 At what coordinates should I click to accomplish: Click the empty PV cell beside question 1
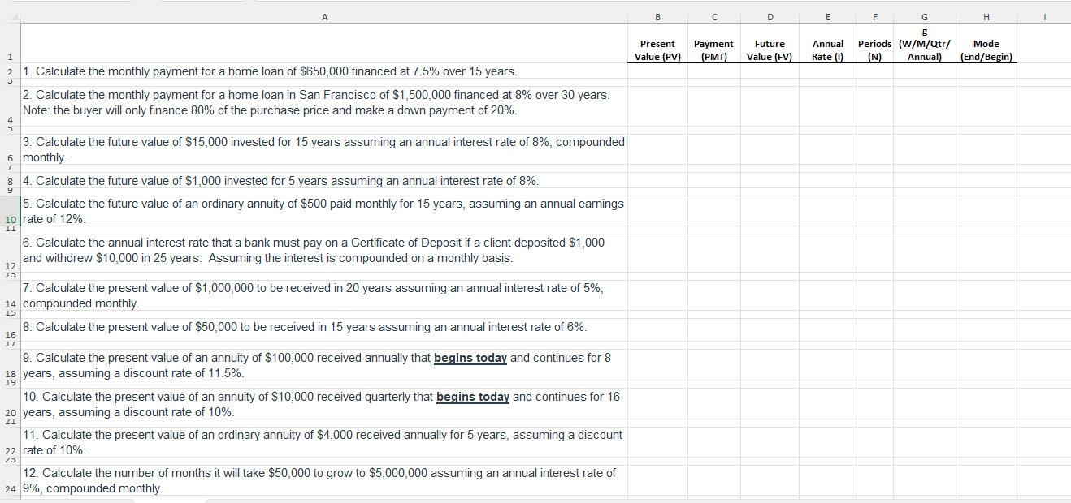657,71
